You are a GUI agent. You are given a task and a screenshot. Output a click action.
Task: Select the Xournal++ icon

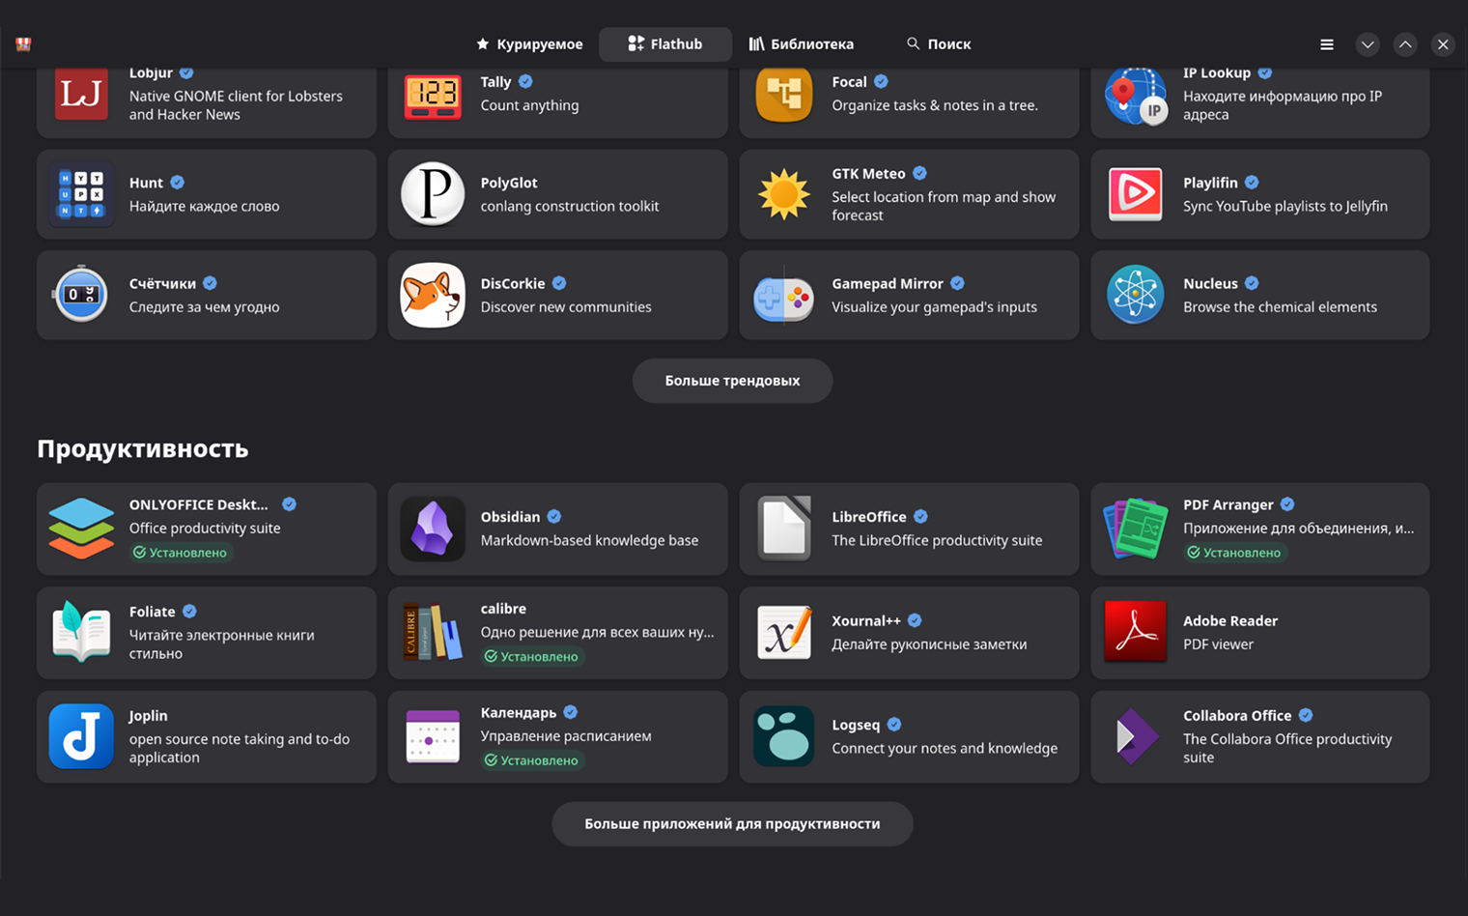tap(784, 632)
